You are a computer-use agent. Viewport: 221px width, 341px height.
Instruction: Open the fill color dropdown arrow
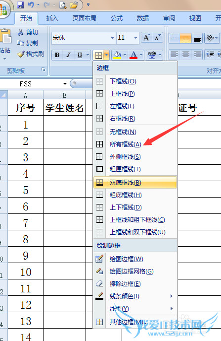click(x=125, y=55)
